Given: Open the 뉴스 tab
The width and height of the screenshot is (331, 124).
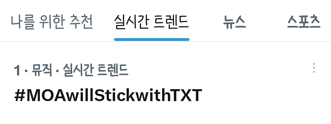Looking at the screenshot, I should click(x=234, y=22).
